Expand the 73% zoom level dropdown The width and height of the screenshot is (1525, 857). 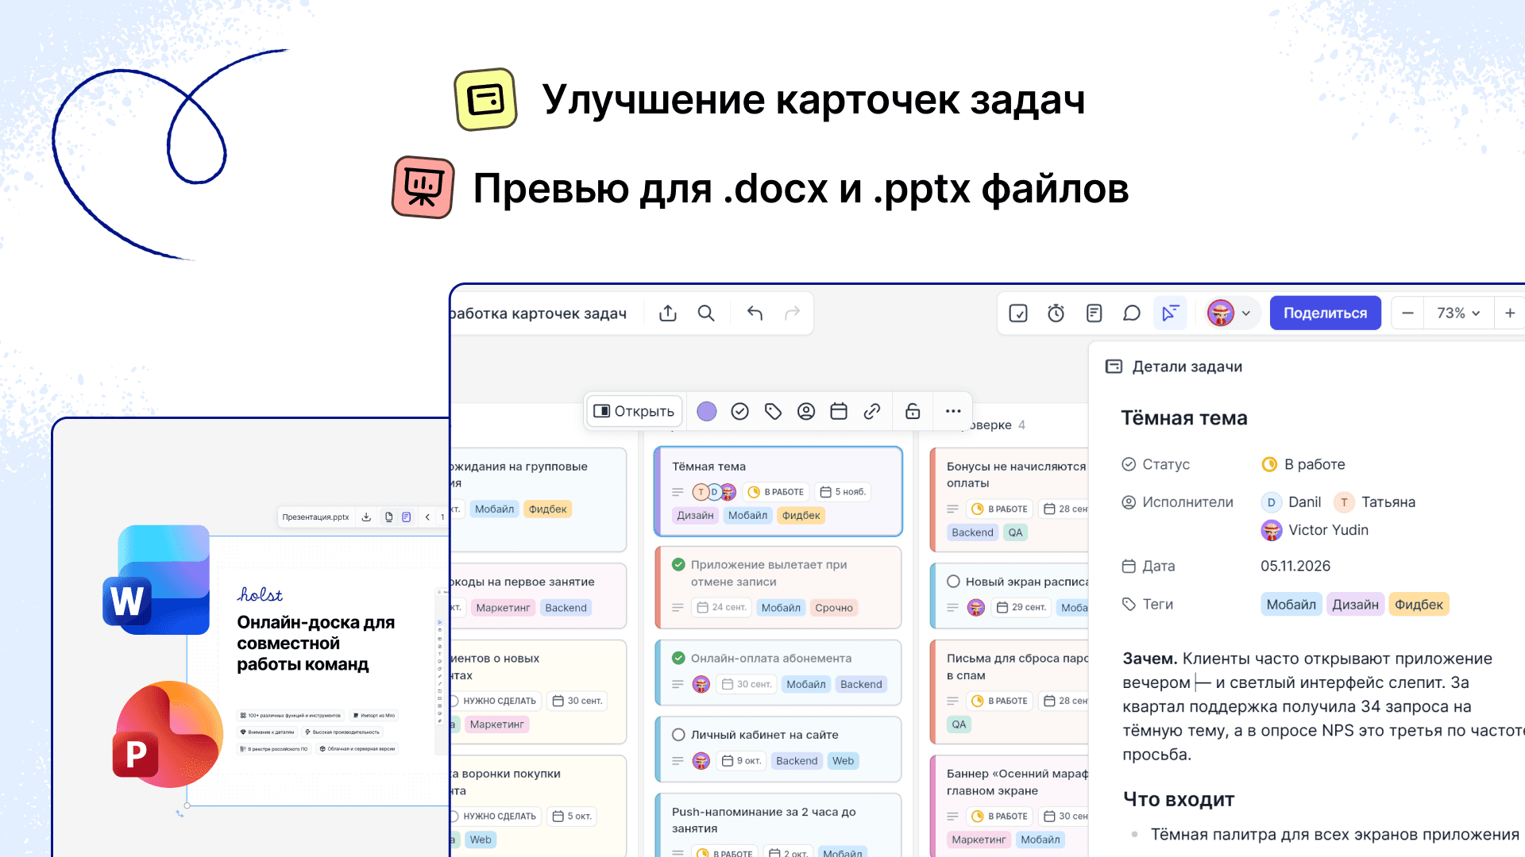coord(1458,313)
